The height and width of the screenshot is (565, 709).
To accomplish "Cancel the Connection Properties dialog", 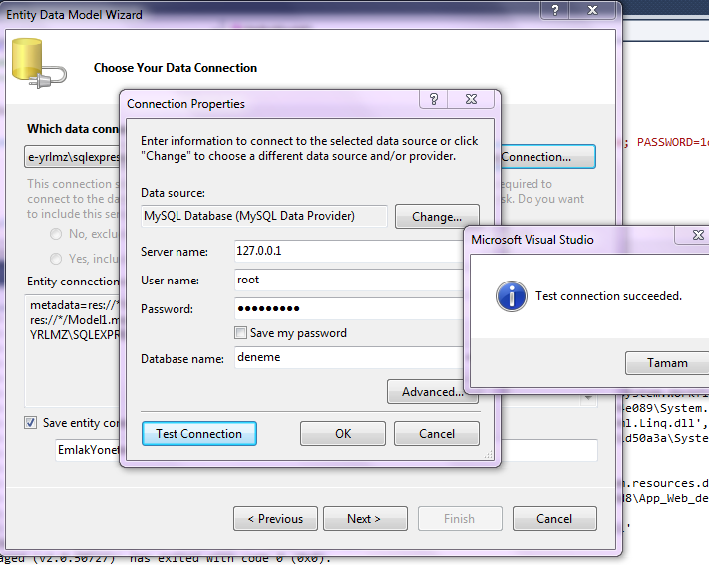I will pos(437,433).
